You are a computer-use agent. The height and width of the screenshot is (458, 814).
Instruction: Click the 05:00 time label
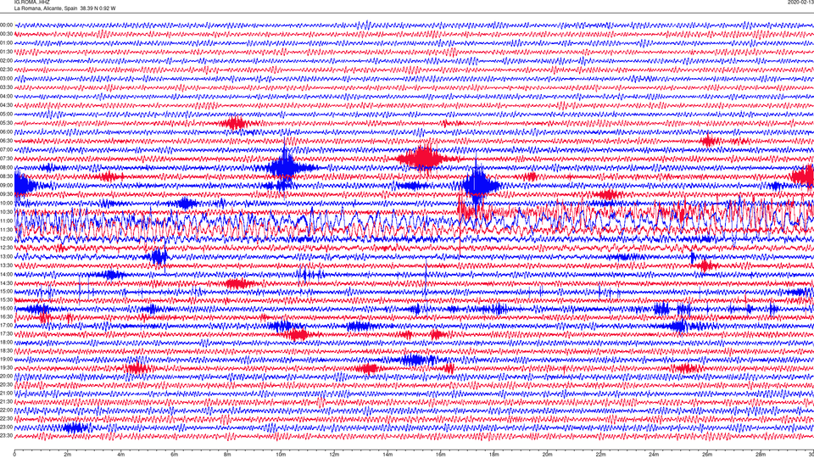(x=6, y=114)
